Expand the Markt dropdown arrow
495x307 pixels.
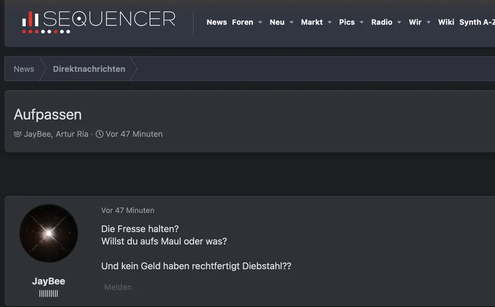pyautogui.click(x=330, y=22)
